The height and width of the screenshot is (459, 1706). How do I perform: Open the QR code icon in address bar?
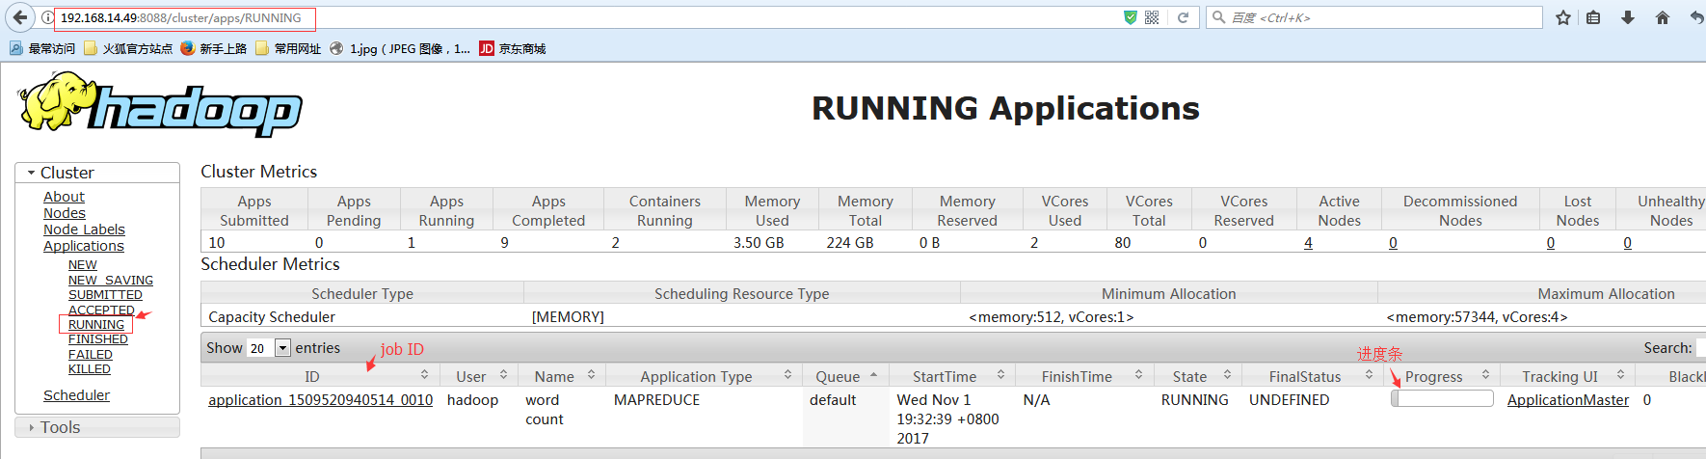1152,17
